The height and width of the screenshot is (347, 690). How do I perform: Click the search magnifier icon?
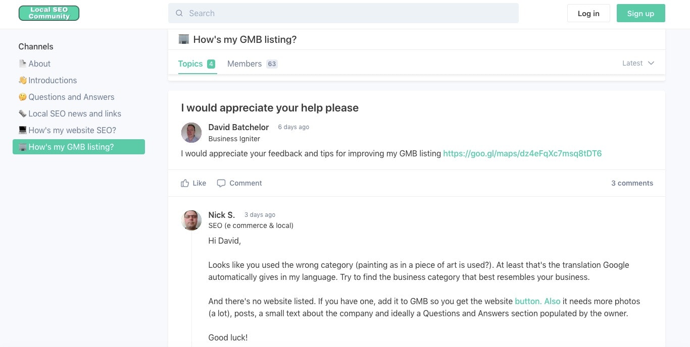pos(179,13)
